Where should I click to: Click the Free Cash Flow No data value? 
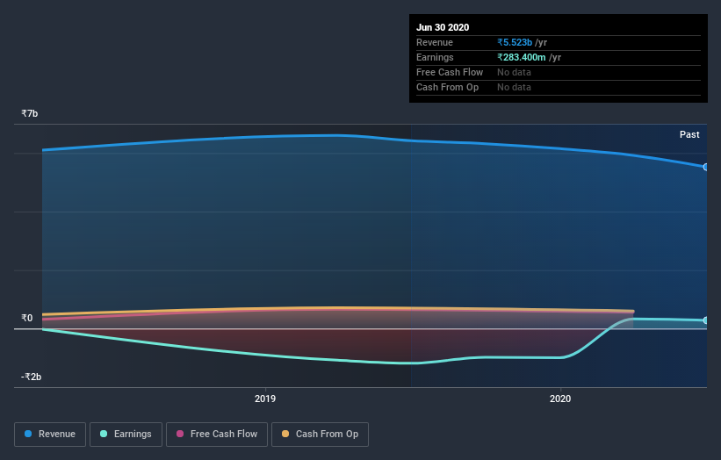click(x=514, y=72)
